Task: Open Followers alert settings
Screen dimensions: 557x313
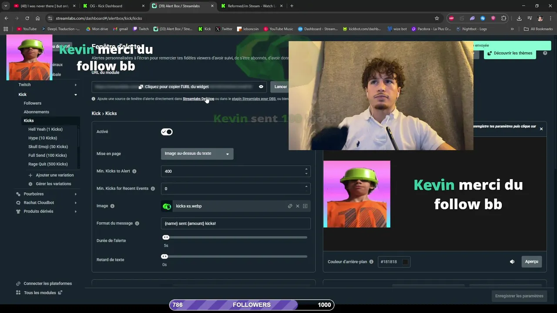Action: pos(33,103)
